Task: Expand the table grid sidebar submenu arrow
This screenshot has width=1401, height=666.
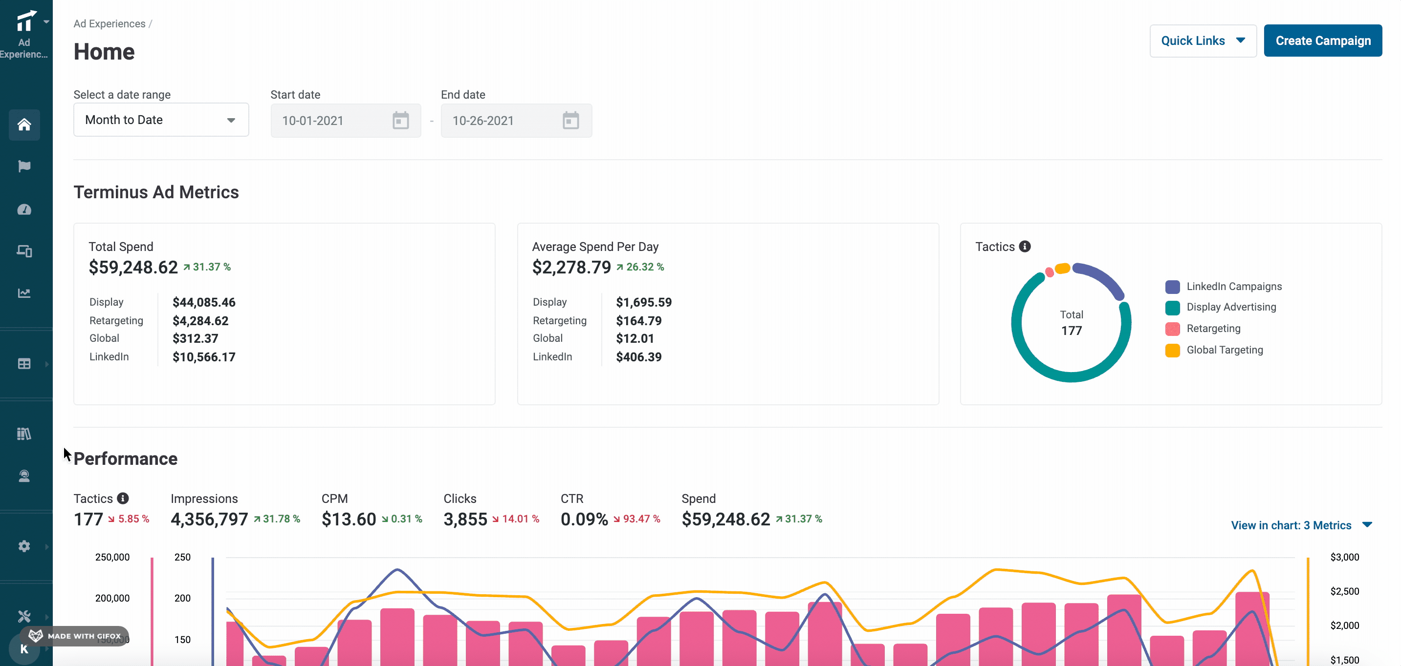Action: [47, 364]
